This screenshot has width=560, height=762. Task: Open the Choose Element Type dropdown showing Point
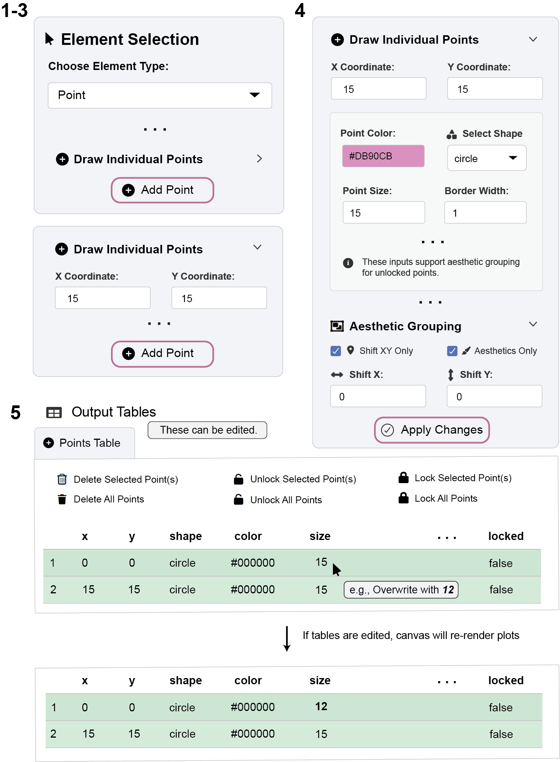pyautogui.click(x=160, y=95)
